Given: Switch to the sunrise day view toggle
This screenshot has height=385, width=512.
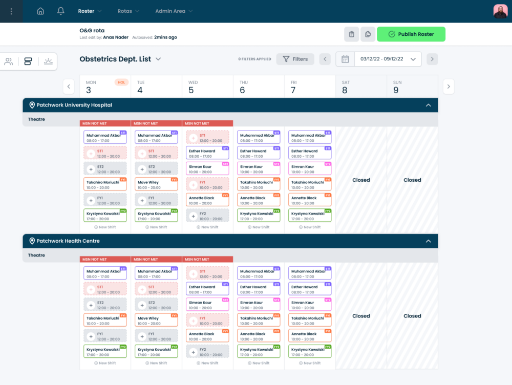Looking at the screenshot, I should tap(48, 61).
